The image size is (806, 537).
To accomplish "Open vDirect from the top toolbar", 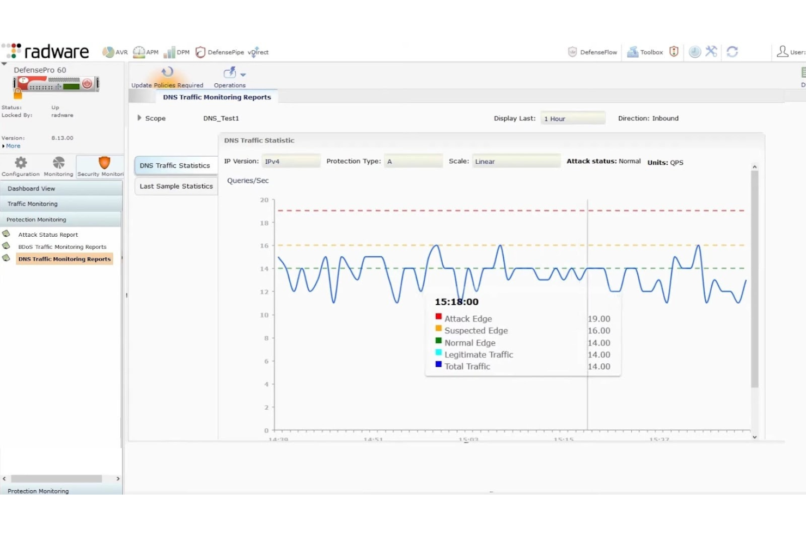I will tap(258, 52).
